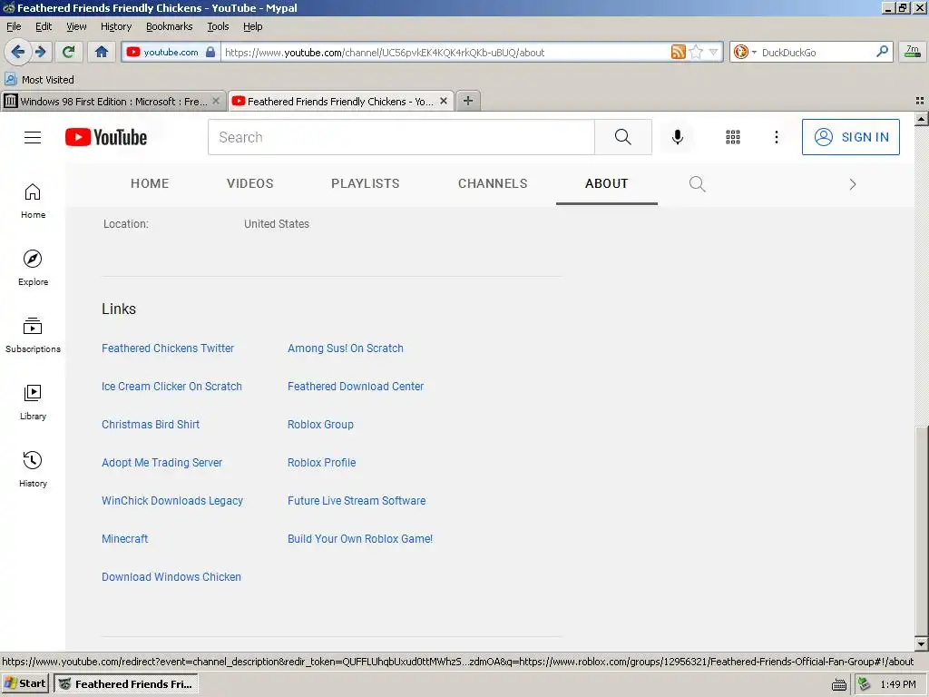Click the DuckDuckGo search go magnifier
This screenshot has width=929, height=697.
tap(882, 52)
